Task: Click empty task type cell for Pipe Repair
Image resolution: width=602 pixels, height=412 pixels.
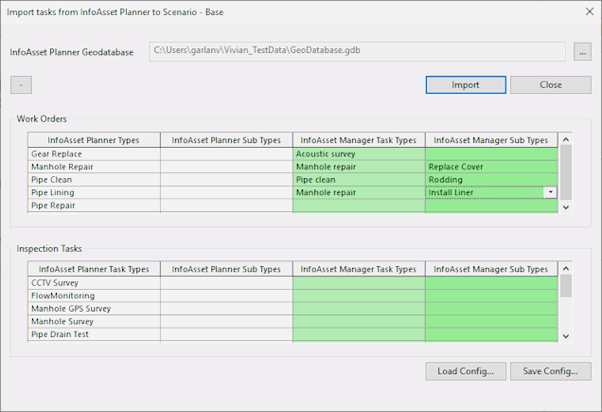Action: coord(359,206)
